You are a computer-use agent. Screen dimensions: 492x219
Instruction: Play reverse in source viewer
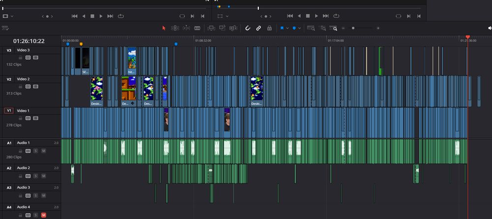coord(84,16)
